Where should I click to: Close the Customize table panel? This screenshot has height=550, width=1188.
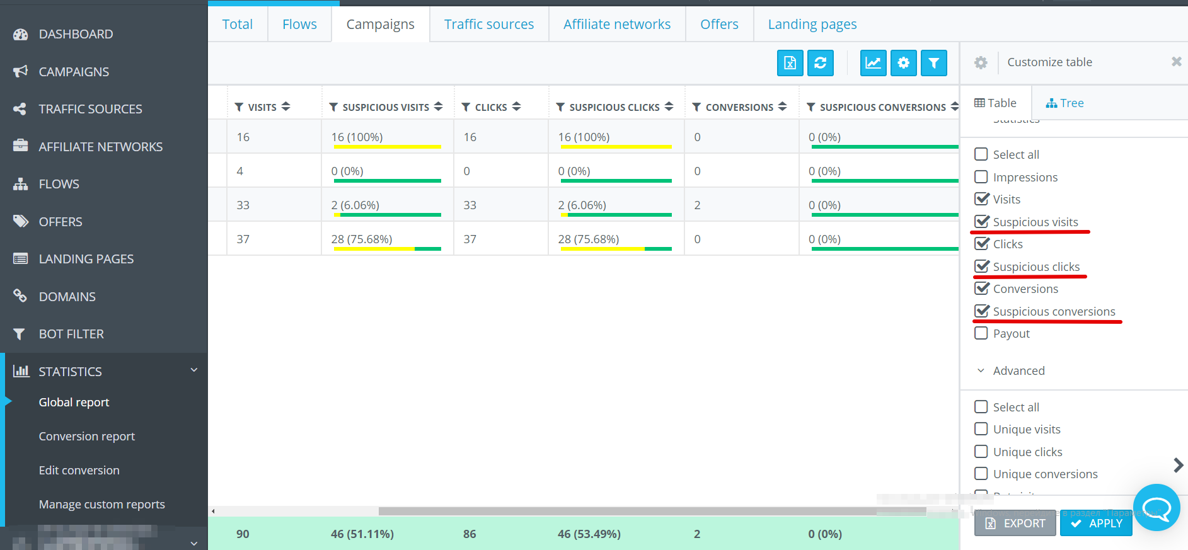tap(1176, 62)
